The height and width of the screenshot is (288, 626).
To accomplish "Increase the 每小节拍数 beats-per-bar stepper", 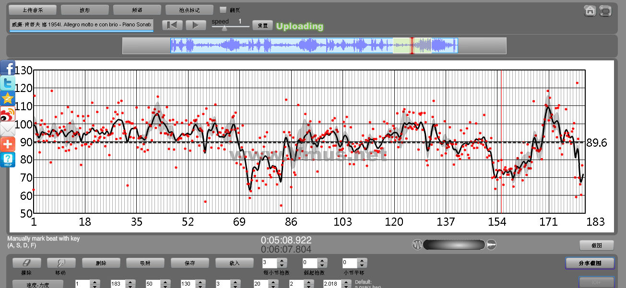I will pyautogui.click(x=282, y=261).
